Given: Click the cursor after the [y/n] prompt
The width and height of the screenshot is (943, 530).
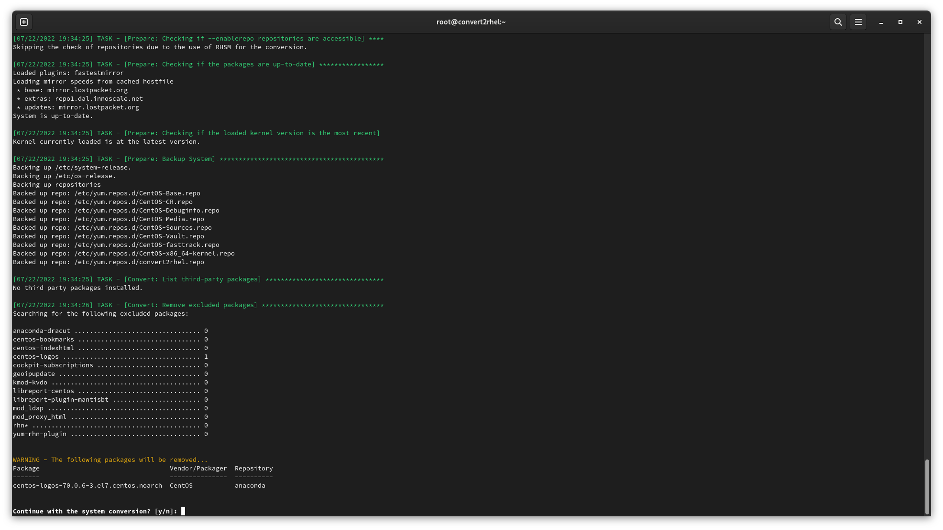Looking at the screenshot, I should (x=183, y=511).
